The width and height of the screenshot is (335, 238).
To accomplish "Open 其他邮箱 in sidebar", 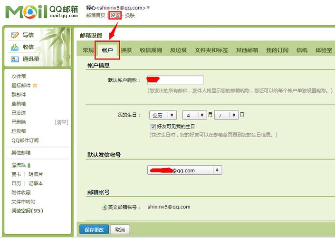I will 21,153.
